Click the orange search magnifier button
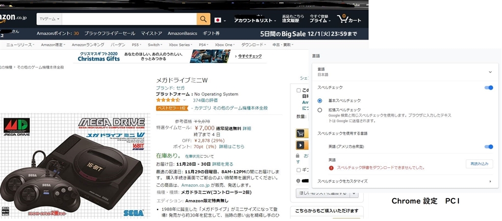 (x=203, y=19)
